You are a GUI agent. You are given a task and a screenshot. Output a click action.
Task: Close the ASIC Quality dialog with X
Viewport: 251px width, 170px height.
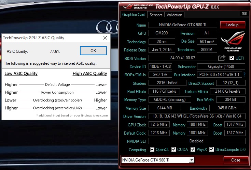point(105,38)
